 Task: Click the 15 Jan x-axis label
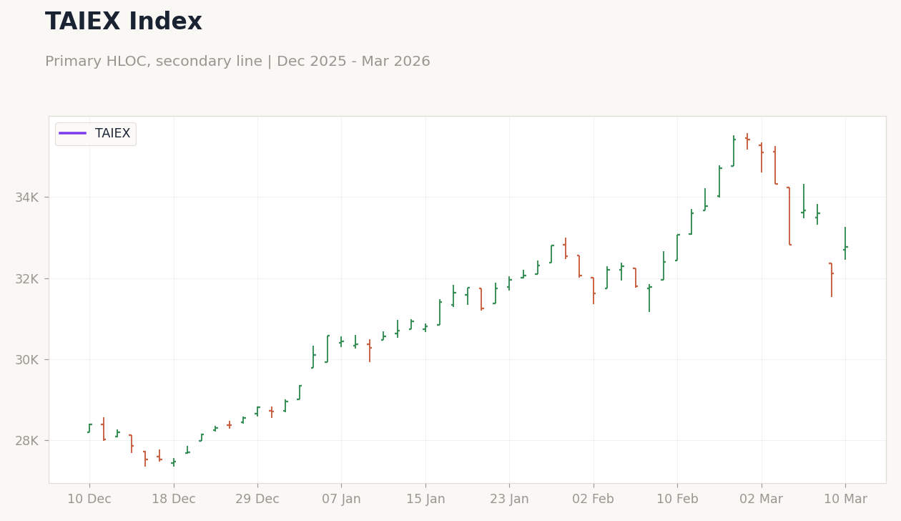coord(425,500)
